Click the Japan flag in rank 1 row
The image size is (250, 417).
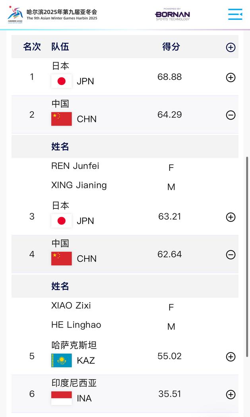tap(62, 81)
